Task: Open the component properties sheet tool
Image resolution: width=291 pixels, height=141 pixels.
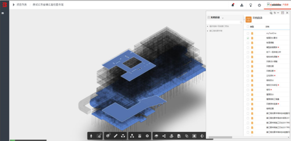Action: click(x=140, y=136)
